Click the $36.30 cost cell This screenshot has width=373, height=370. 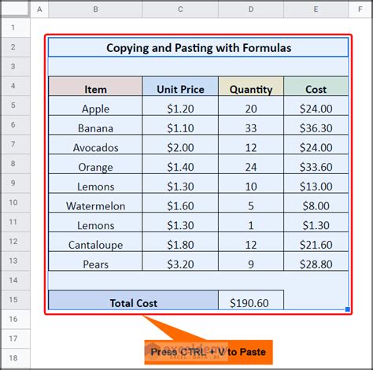pyautogui.click(x=316, y=125)
